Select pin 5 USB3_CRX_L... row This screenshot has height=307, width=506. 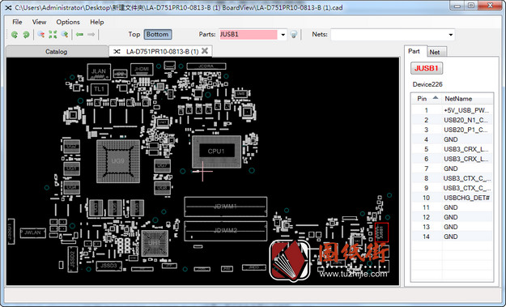[x=452, y=149]
